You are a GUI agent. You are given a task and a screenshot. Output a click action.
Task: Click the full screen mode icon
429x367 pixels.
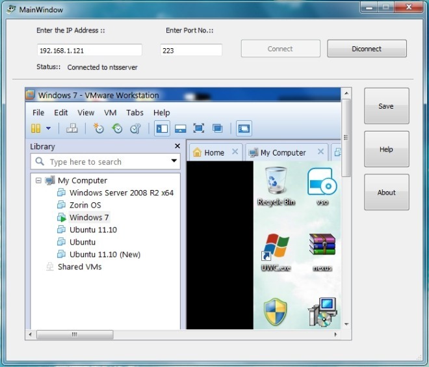[x=199, y=128]
